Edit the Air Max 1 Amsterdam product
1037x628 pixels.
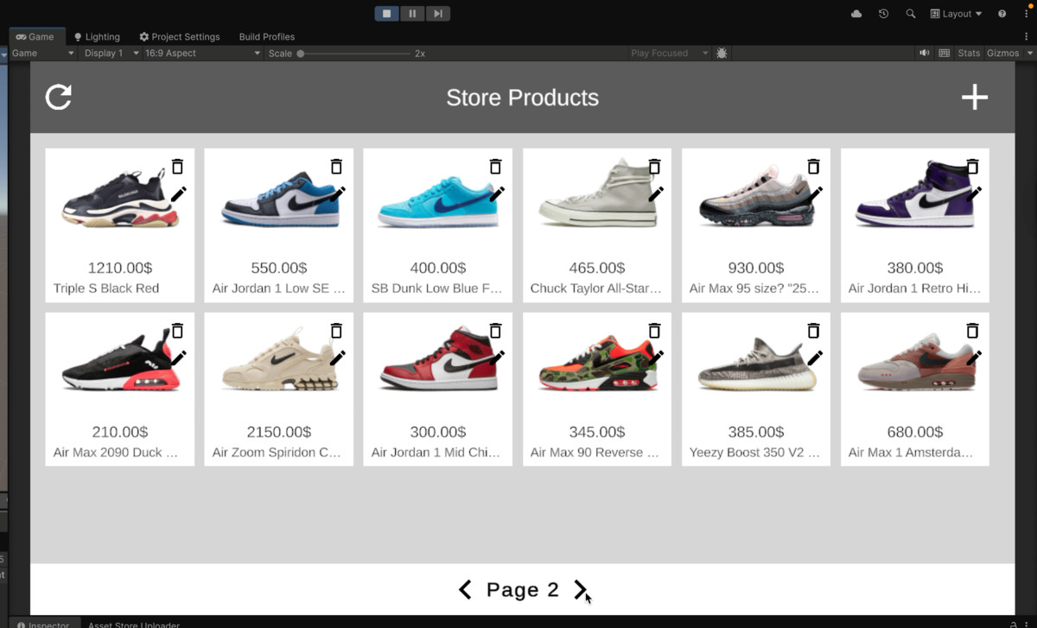point(973,358)
